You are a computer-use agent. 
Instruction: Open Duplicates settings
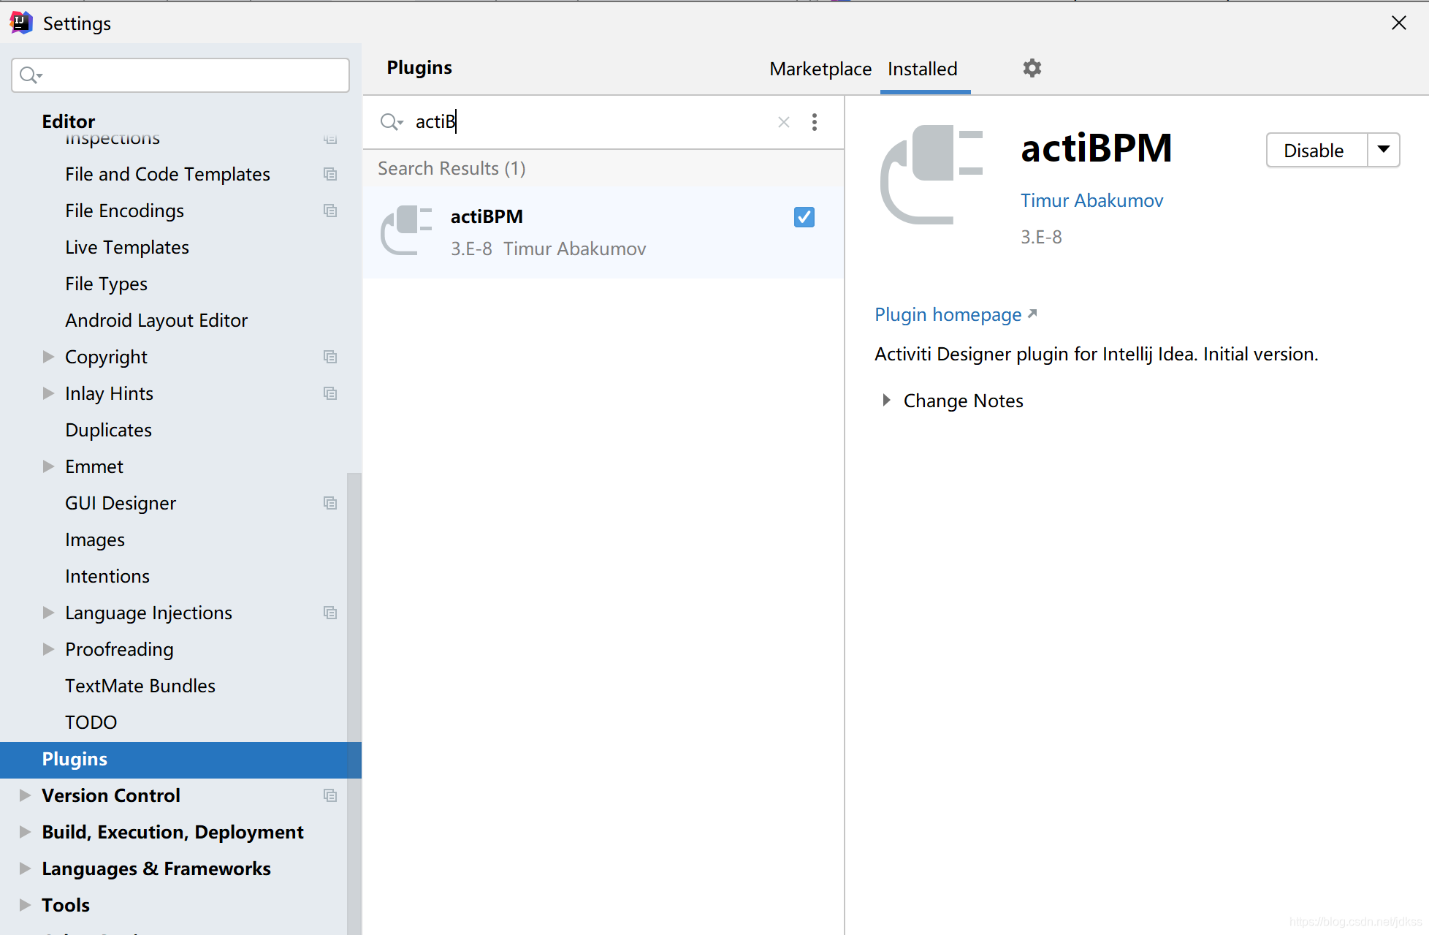(108, 430)
